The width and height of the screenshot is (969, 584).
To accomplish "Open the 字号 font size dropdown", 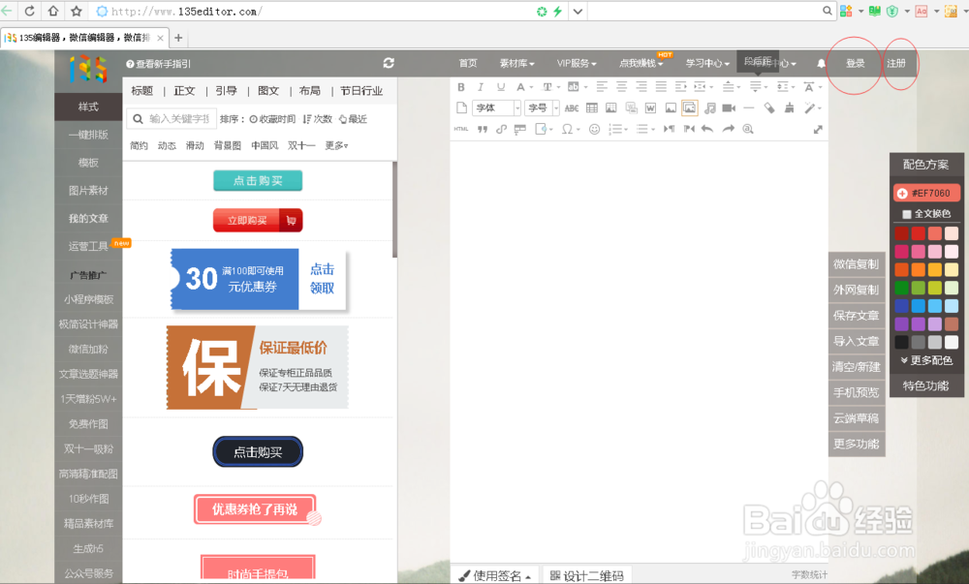I will (543, 108).
